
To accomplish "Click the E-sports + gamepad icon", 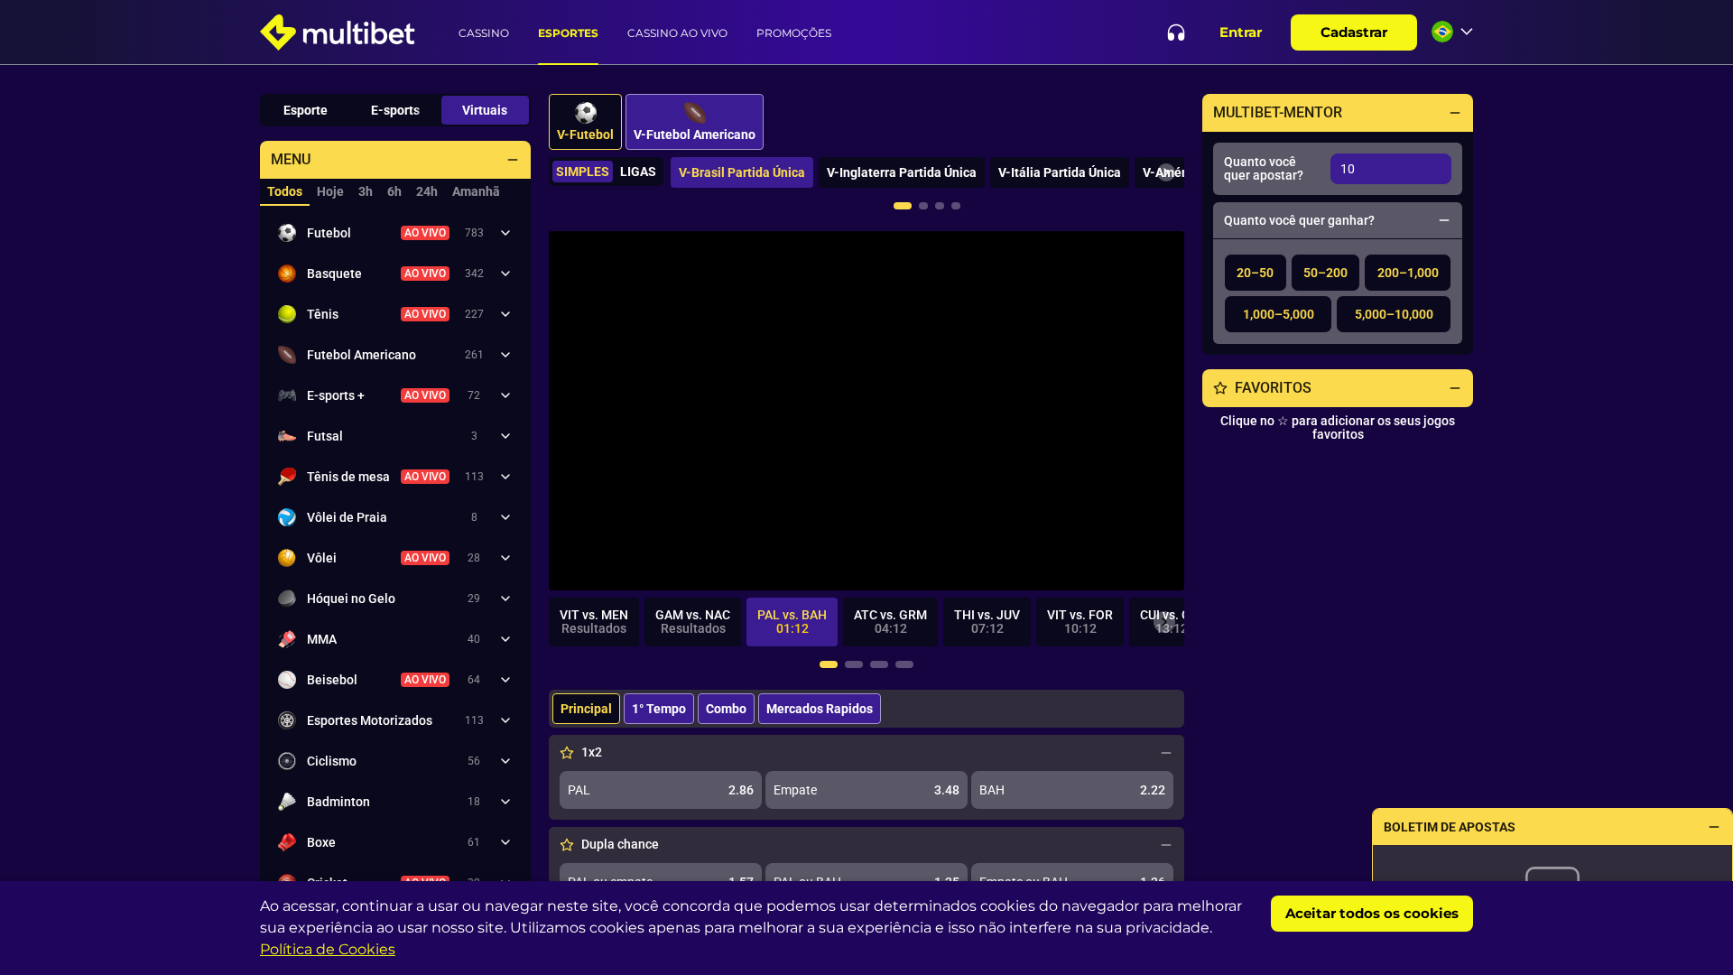I will (287, 395).
